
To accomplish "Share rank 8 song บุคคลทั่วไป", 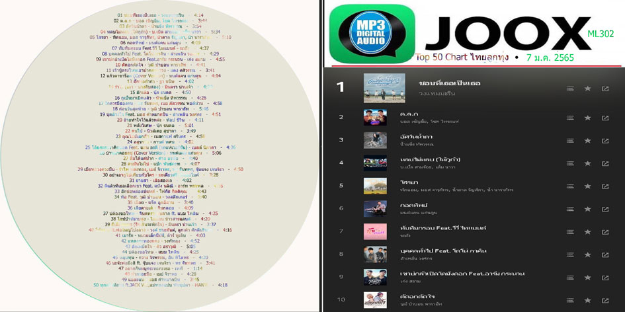I will tap(605, 254).
